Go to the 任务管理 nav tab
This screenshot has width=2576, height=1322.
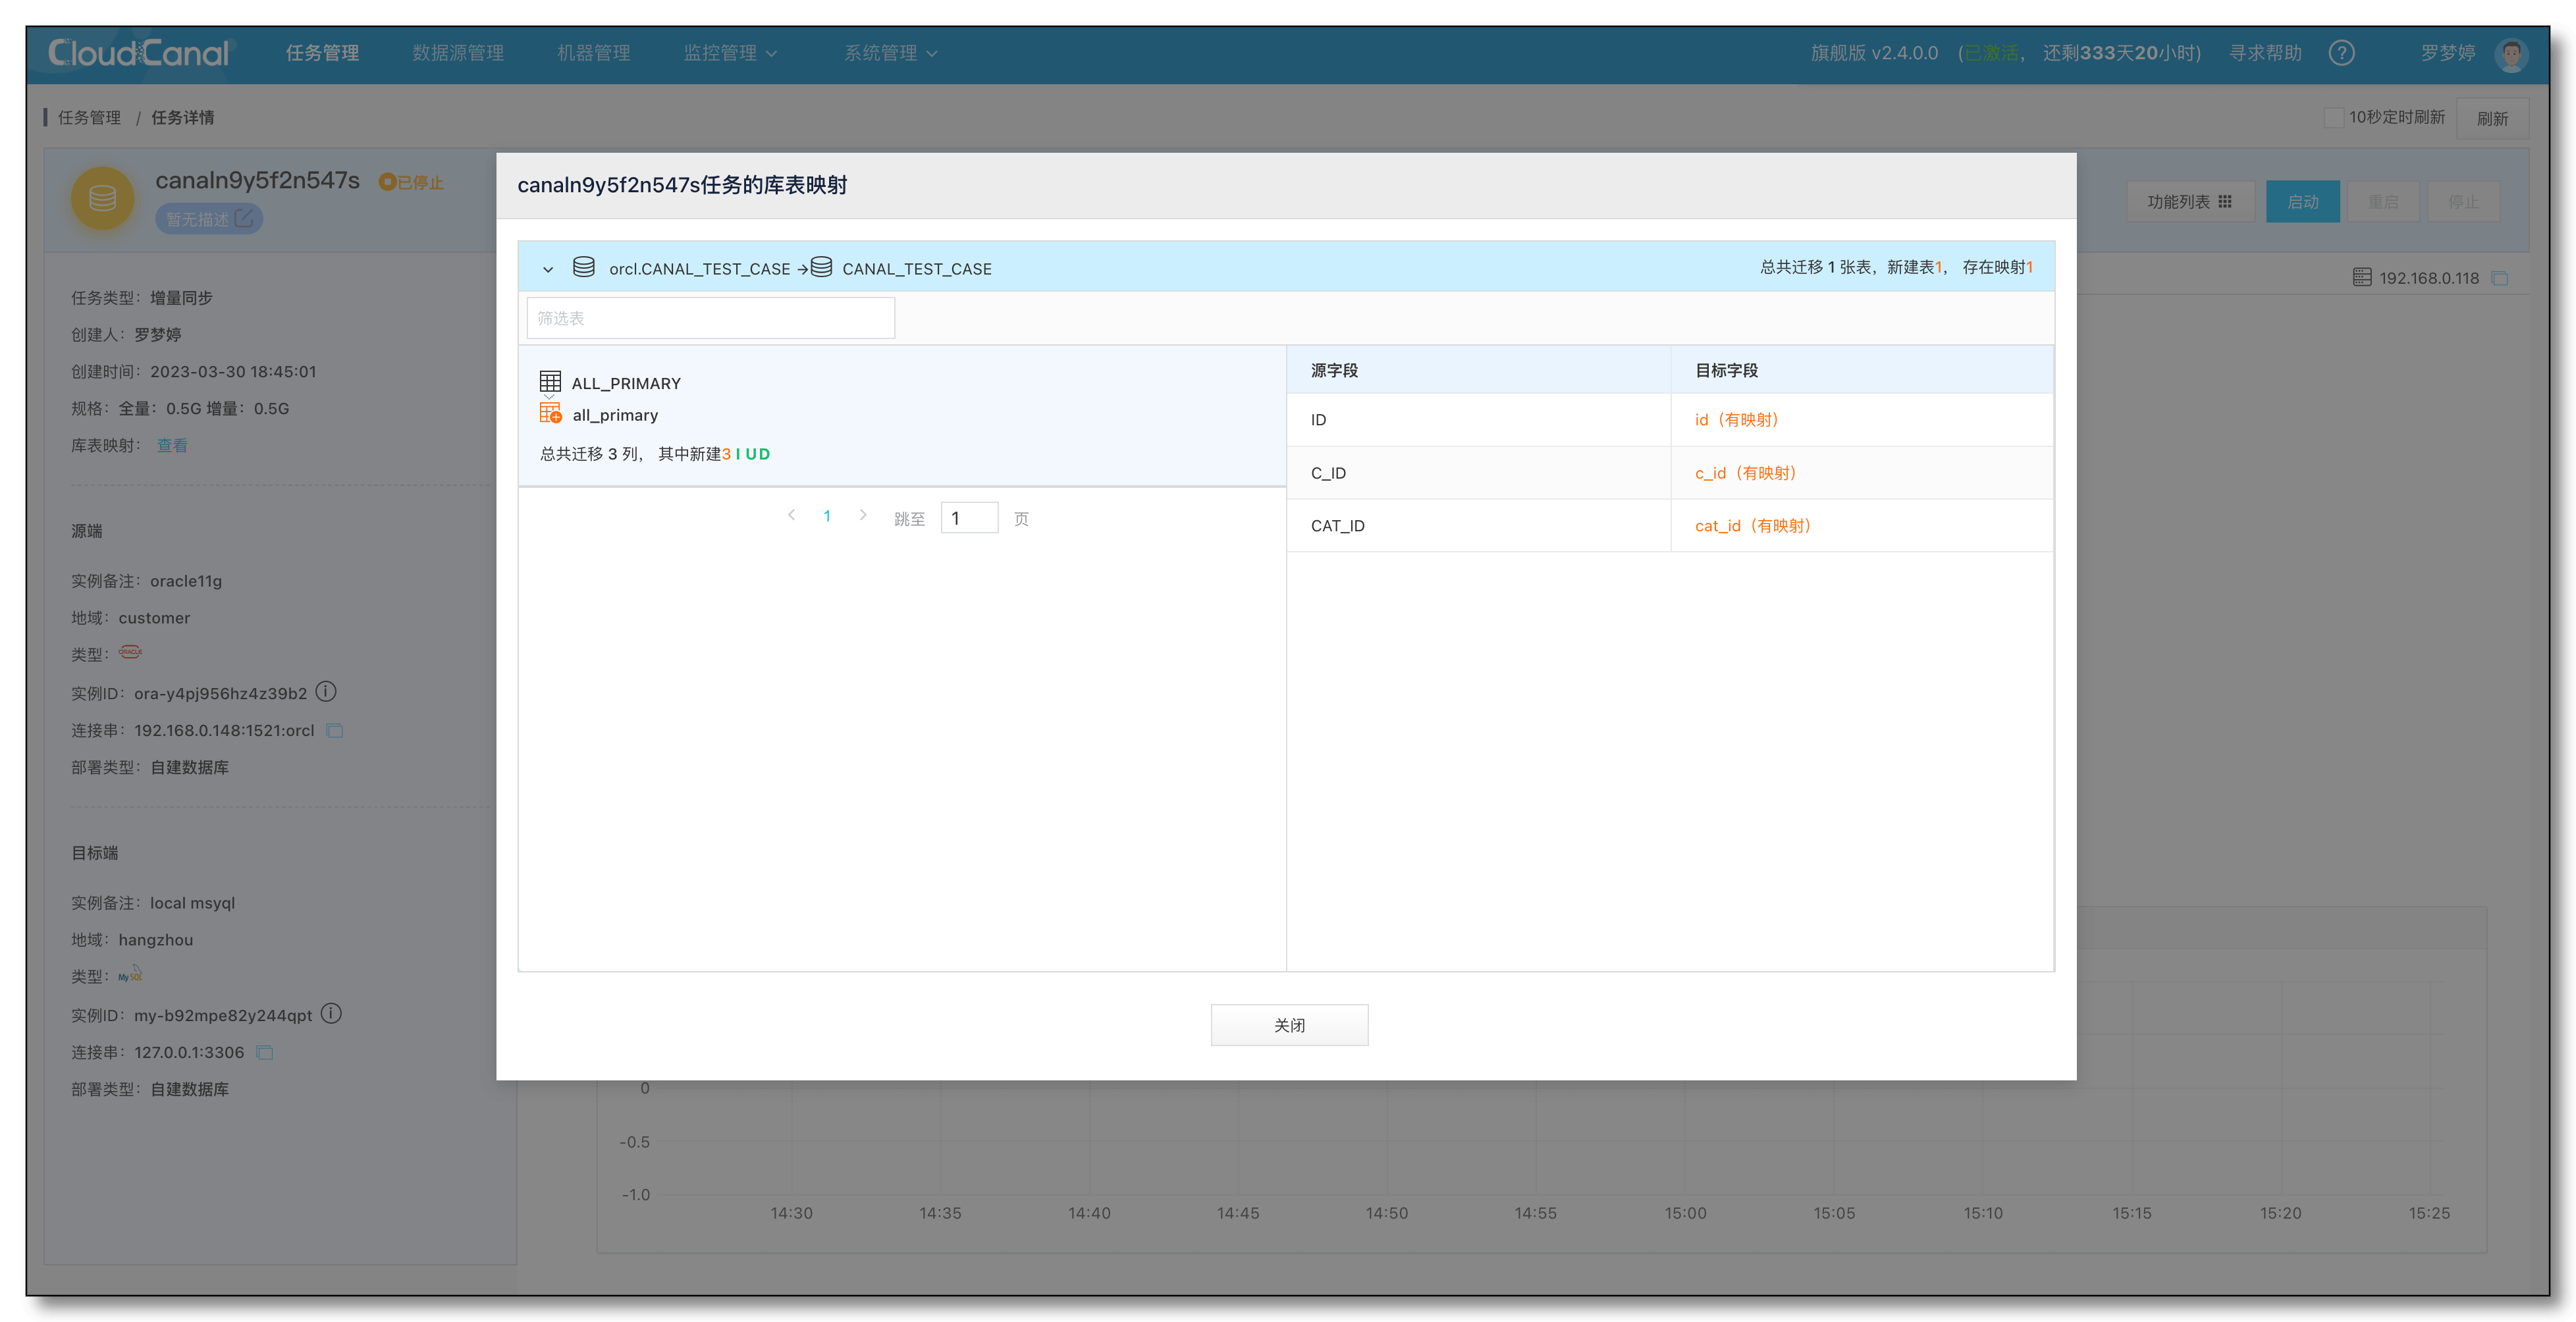pos(322,53)
